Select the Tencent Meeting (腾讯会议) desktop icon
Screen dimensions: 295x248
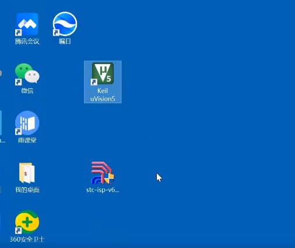tap(27, 24)
